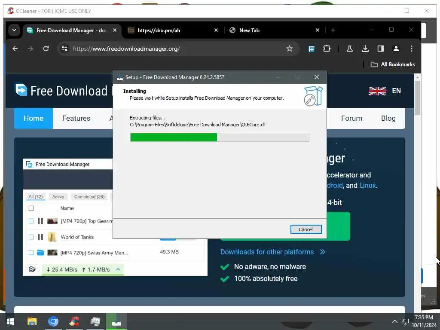Open the Blog navigation item
The width and height of the screenshot is (440, 330).
pos(388,118)
